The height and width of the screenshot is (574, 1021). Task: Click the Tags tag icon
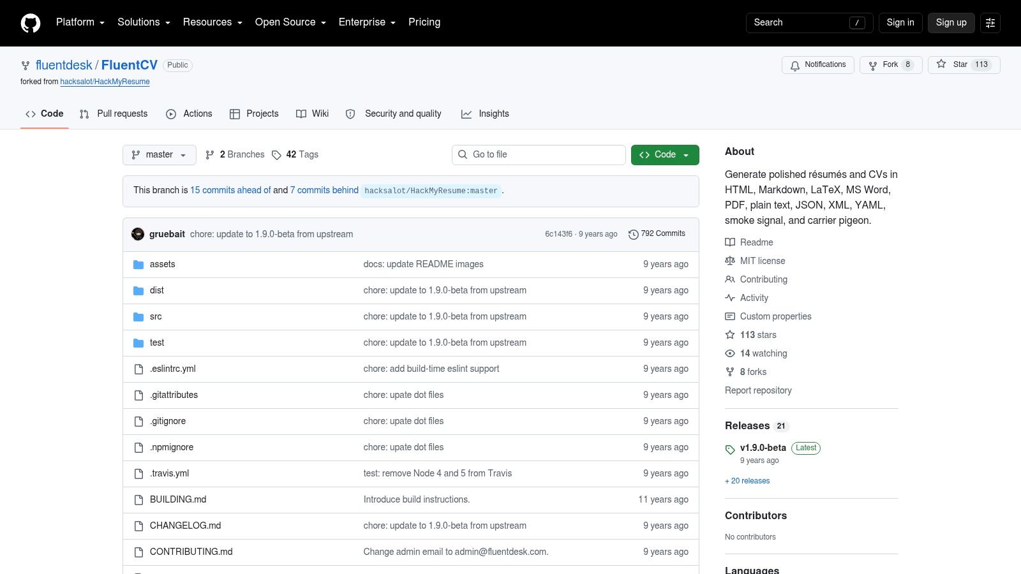pos(276,155)
